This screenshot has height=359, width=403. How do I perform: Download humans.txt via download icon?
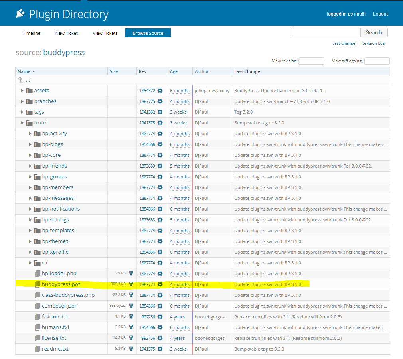point(131,327)
